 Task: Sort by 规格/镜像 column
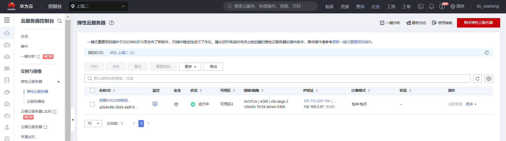pyautogui.click(x=262, y=90)
